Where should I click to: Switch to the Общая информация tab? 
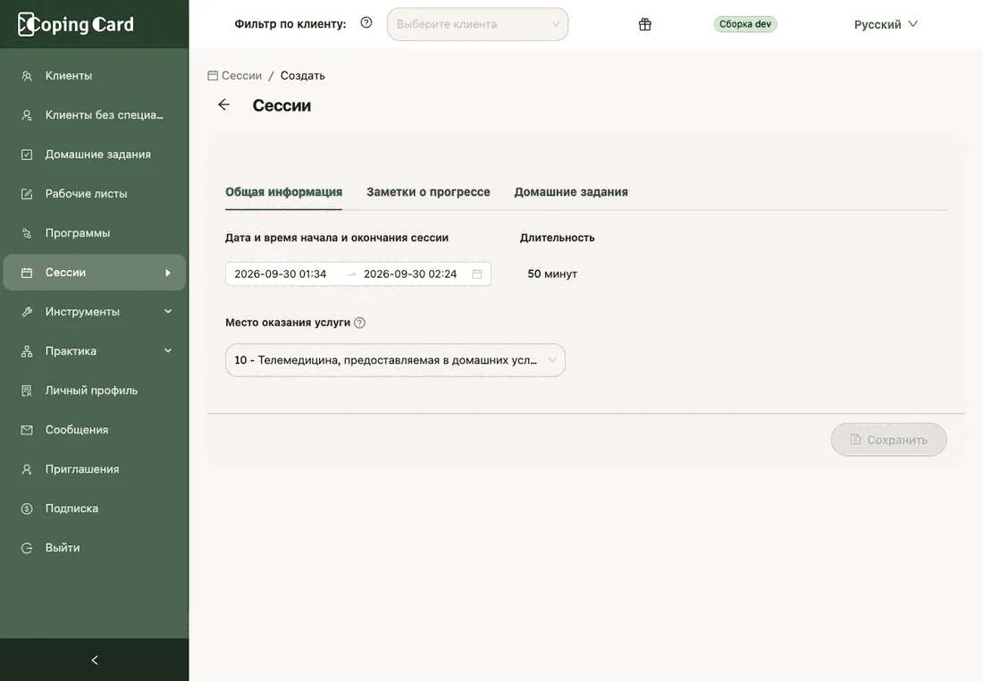pos(283,192)
